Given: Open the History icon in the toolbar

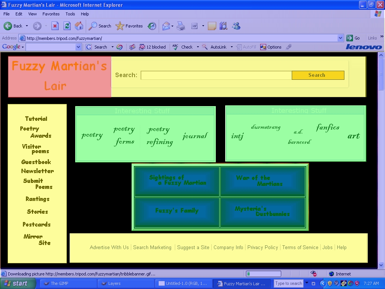Looking at the screenshot, I should click(x=152, y=26).
